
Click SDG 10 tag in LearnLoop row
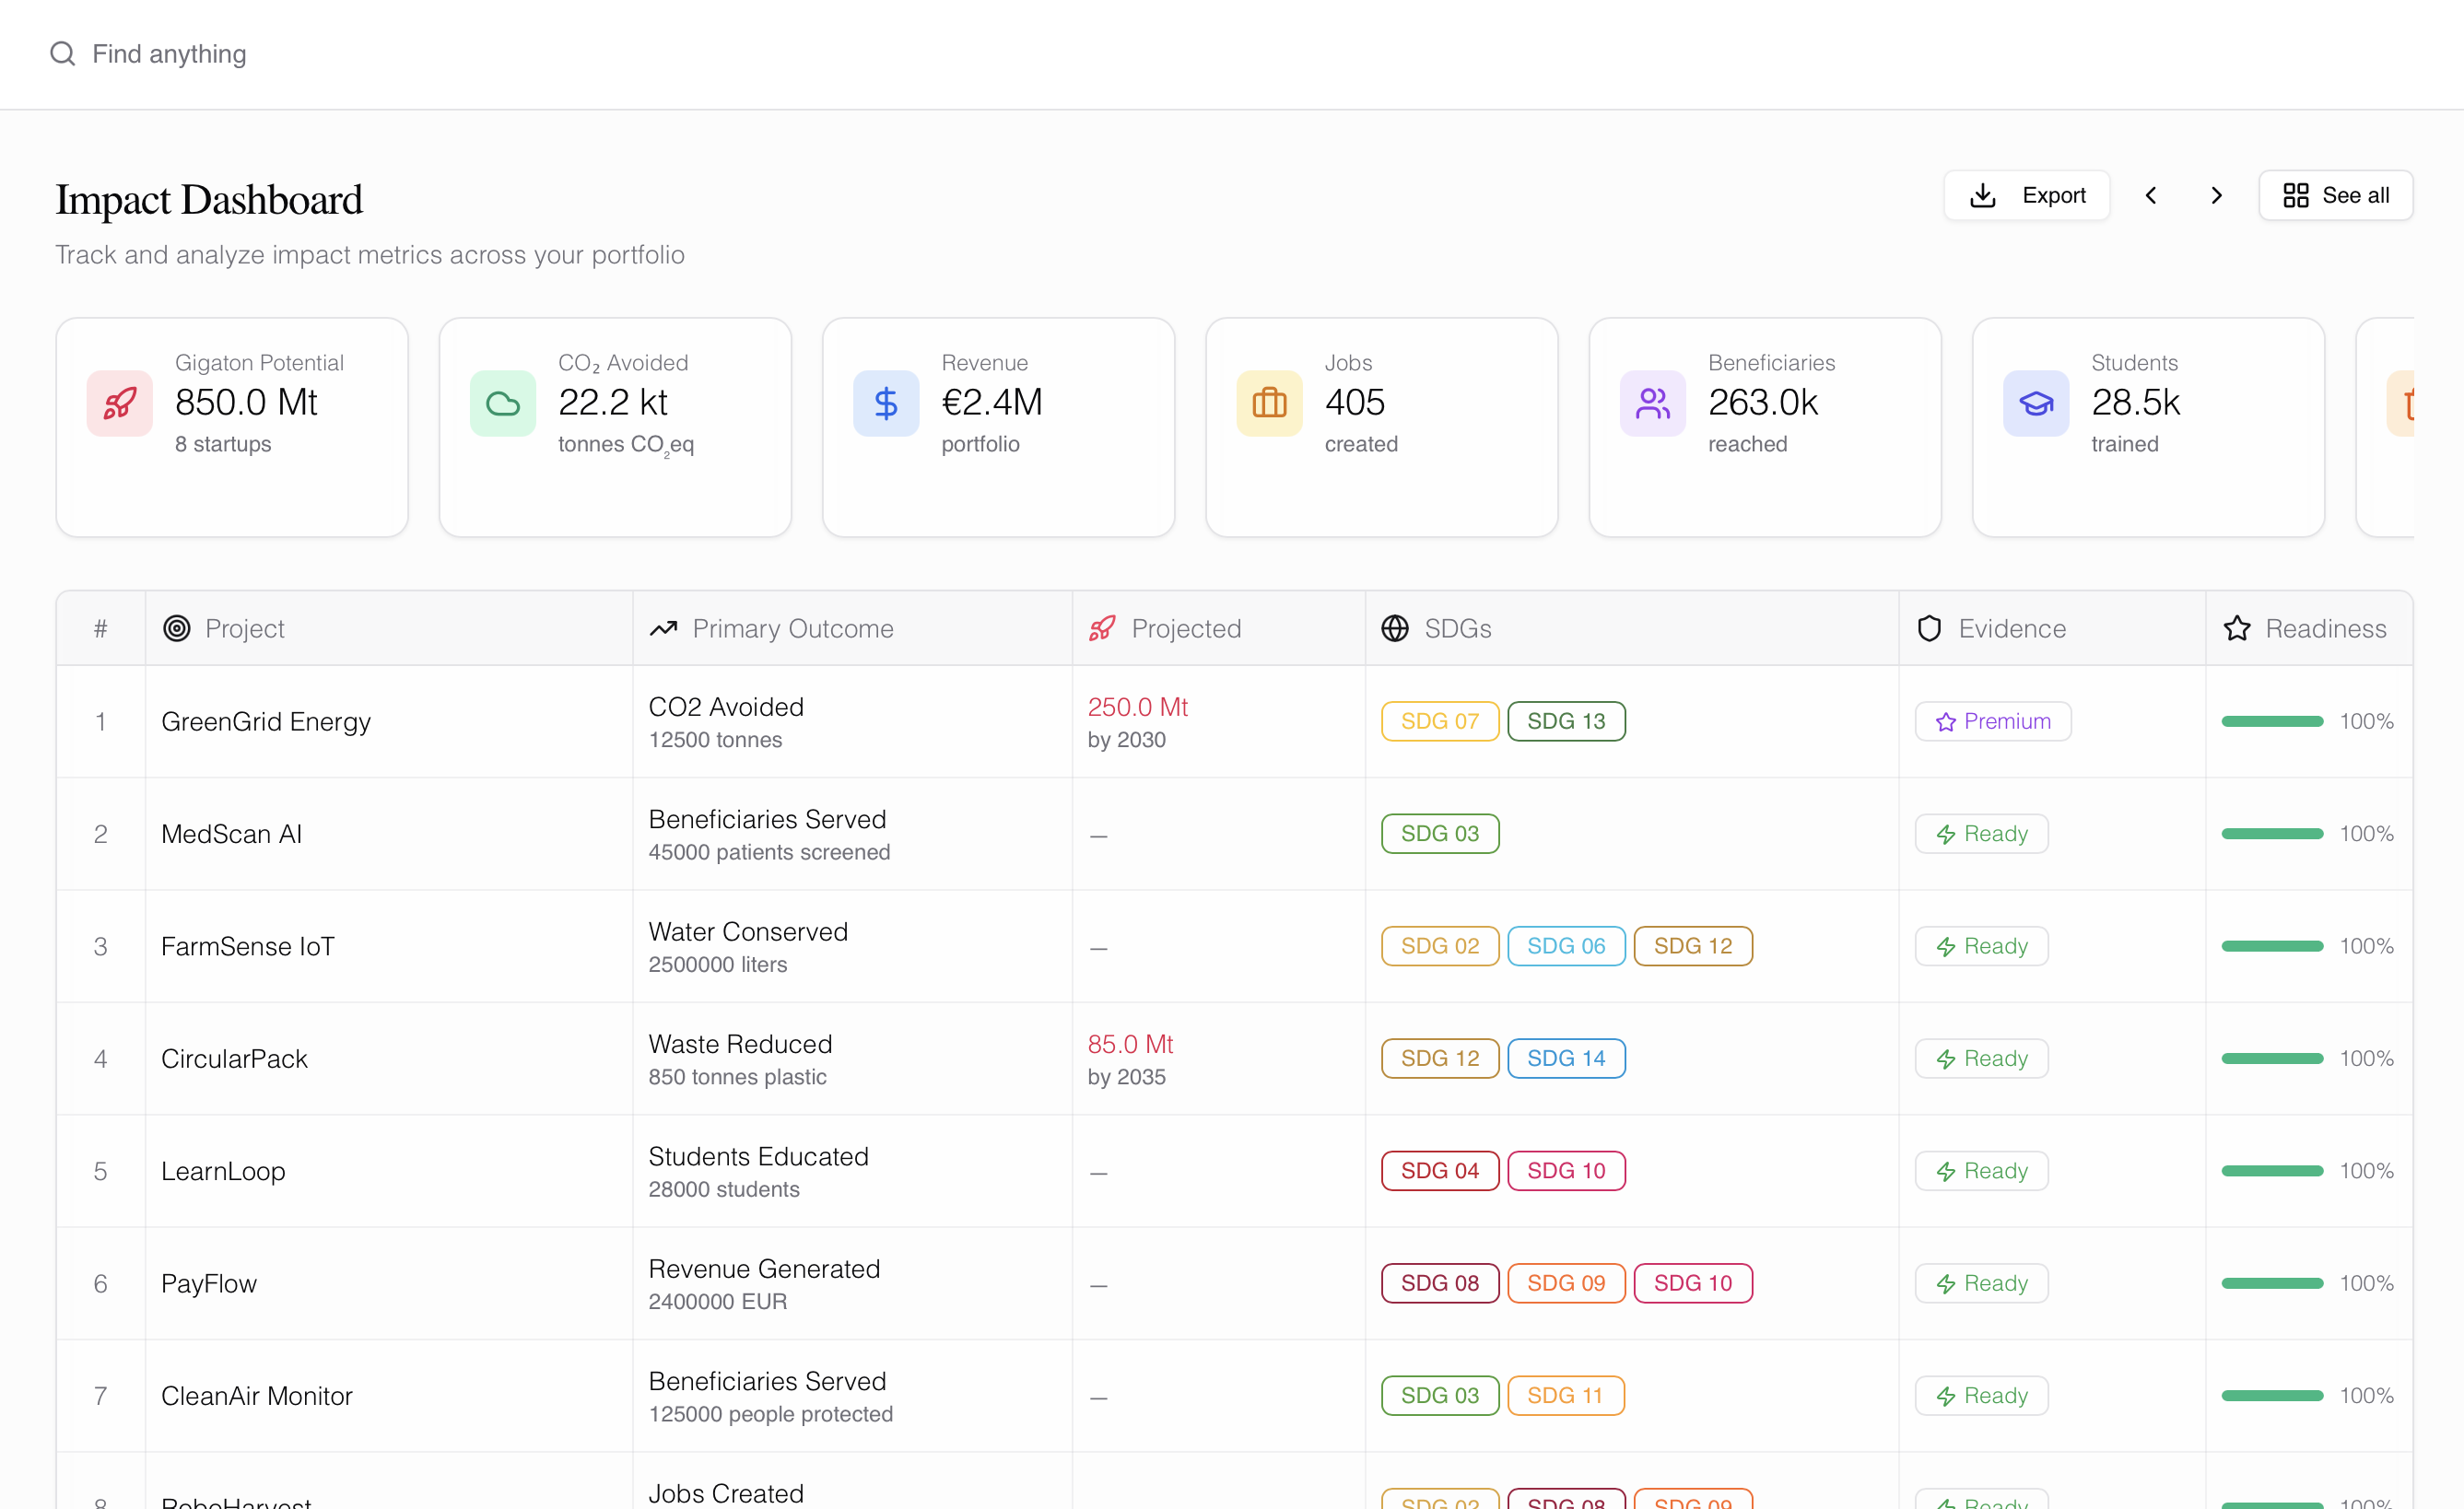tap(1566, 1171)
